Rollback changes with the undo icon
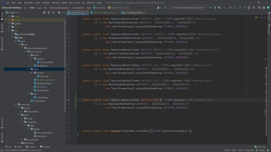The width and height of the screenshot is (271, 152). coord(254,8)
